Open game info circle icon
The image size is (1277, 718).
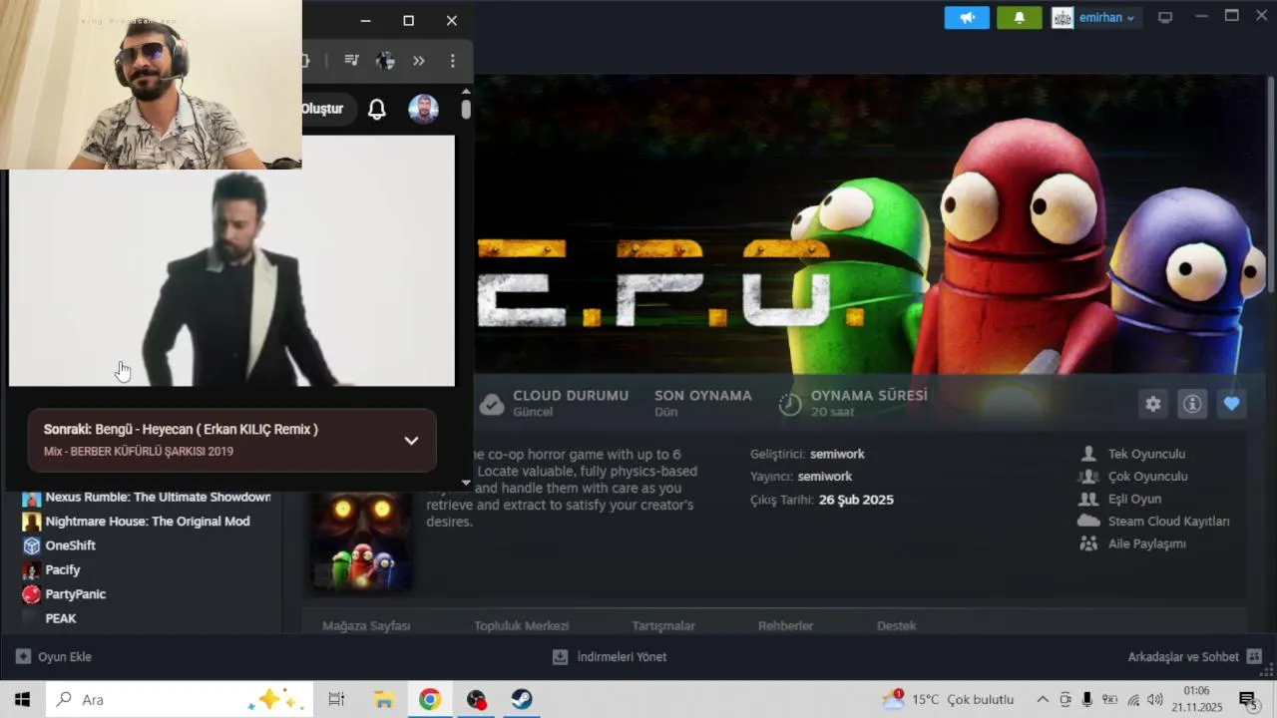point(1192,404)
